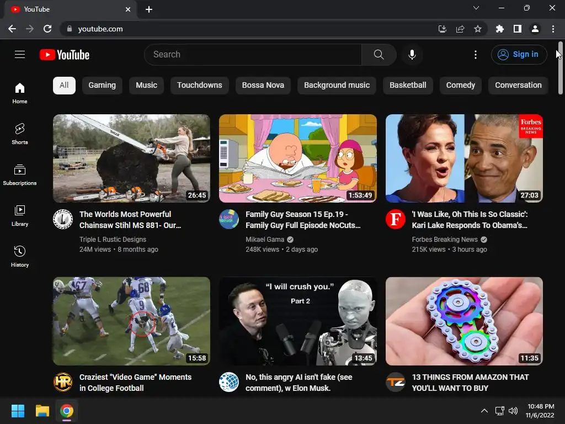This screenshot has width=565, height=424.
Task: Start voice search with microphone icon
Action: point(412,55)
